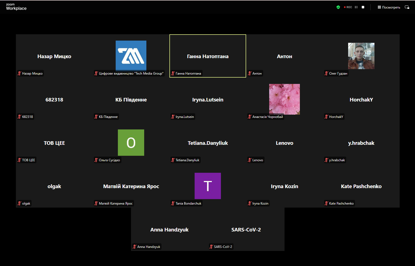
Task: Click the КБ Південне name label
Action: tap(108, 117)
